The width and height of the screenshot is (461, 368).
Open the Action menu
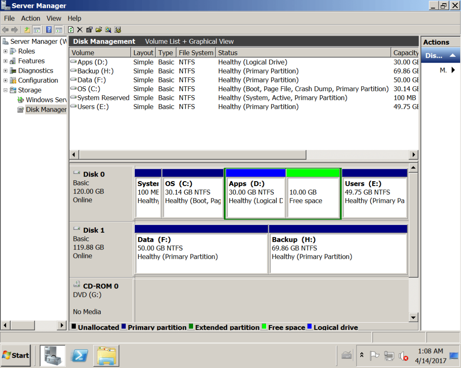(x=31, y=18)
